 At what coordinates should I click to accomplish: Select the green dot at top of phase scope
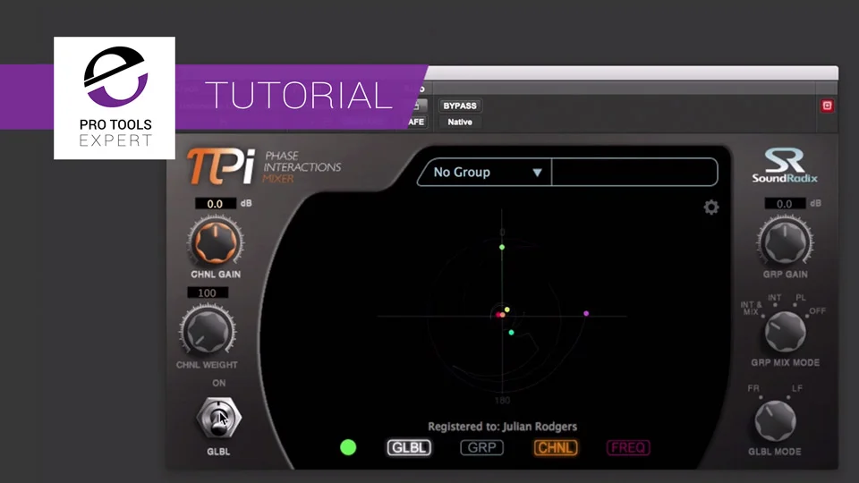pyautogui.click(x=502, y=248)
